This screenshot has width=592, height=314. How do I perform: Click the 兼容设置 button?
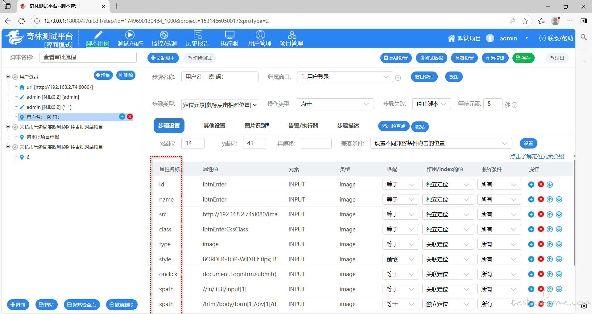[x=464, y=58]
